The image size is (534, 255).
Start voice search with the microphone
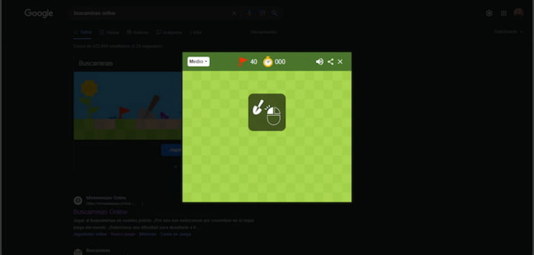click(x=249, y=13)
